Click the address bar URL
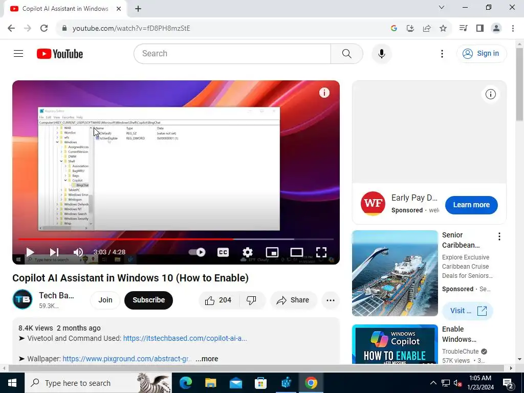 [132, 28]
